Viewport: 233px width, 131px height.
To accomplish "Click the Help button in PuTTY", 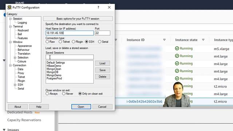I will [x=39, y=107].
